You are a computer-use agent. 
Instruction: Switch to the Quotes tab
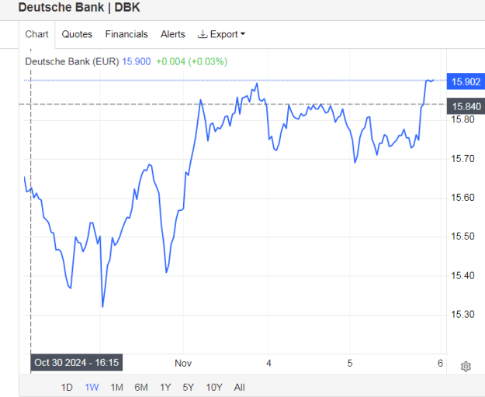coord(77,34)
